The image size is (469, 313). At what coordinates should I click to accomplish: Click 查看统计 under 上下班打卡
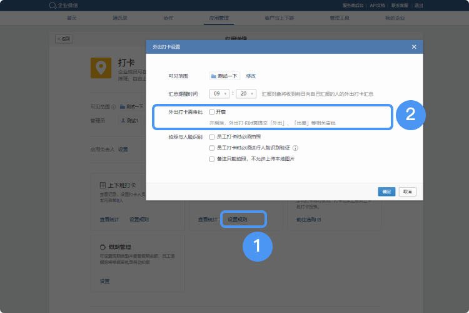[x=109, y=220]
